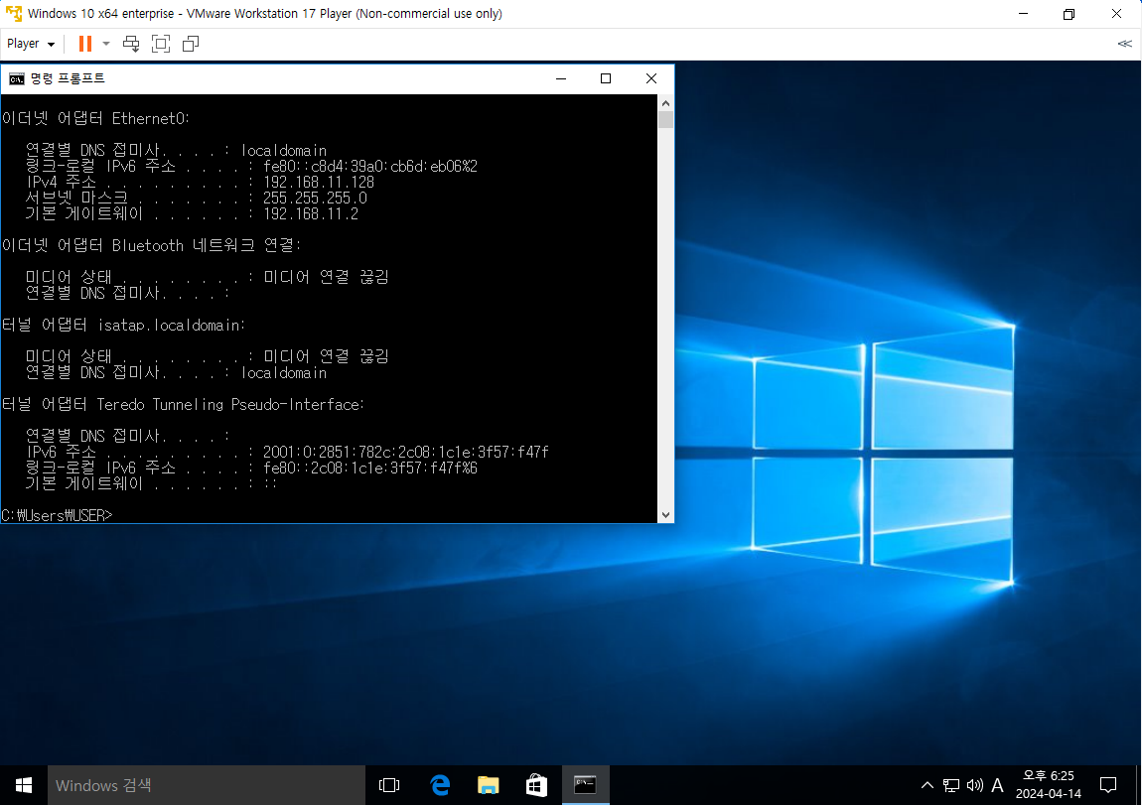1142x805 pixels.
Task: Open network status tray icon
Action: (951, 785)
